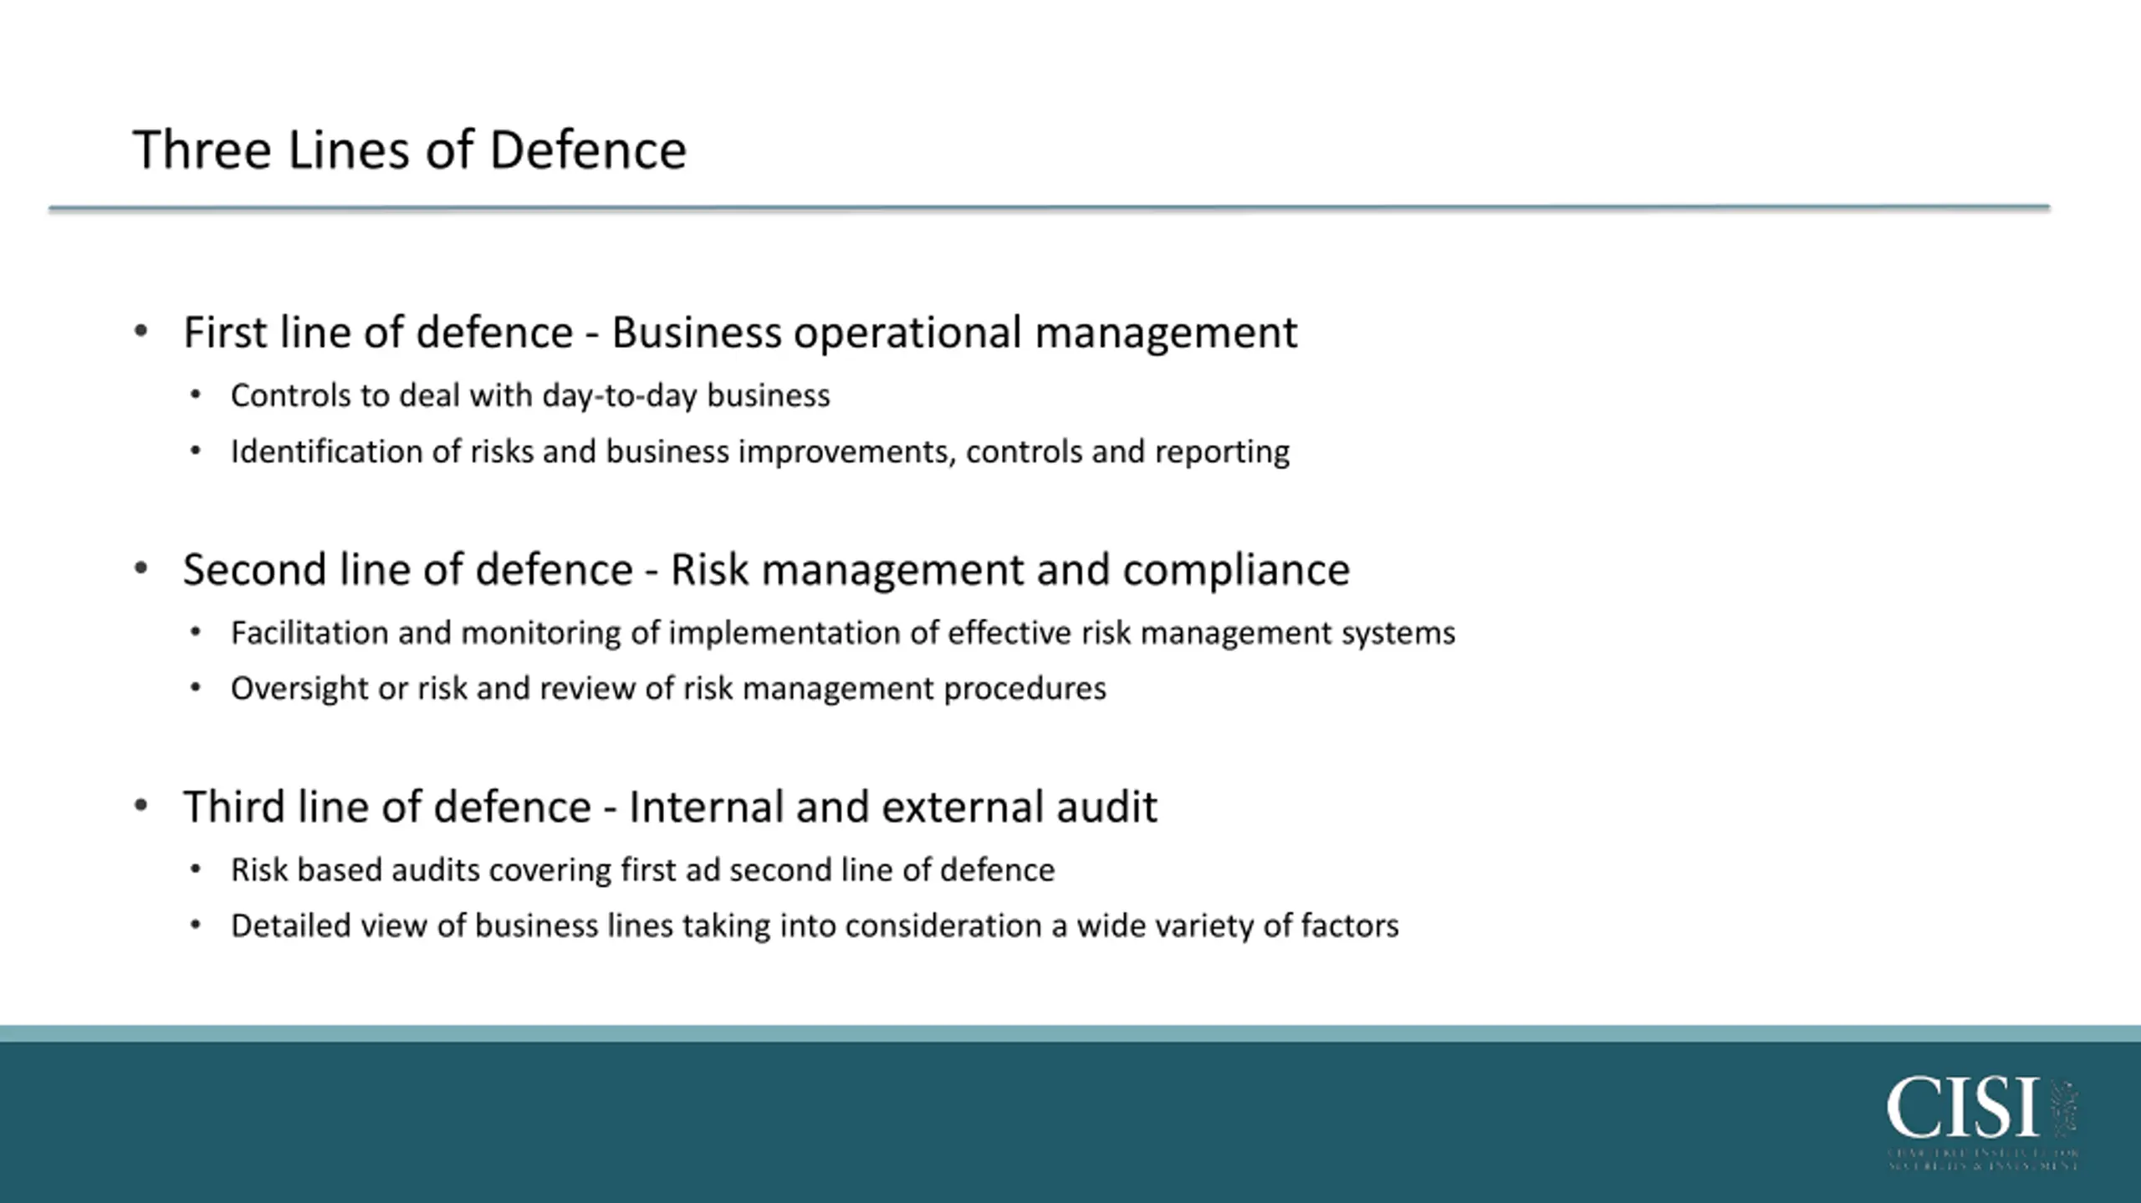Viewport: 2141px width, 1203px height.
Task: Click the slide title 'Three Lines of Defence'
Action: click(409, 150)
